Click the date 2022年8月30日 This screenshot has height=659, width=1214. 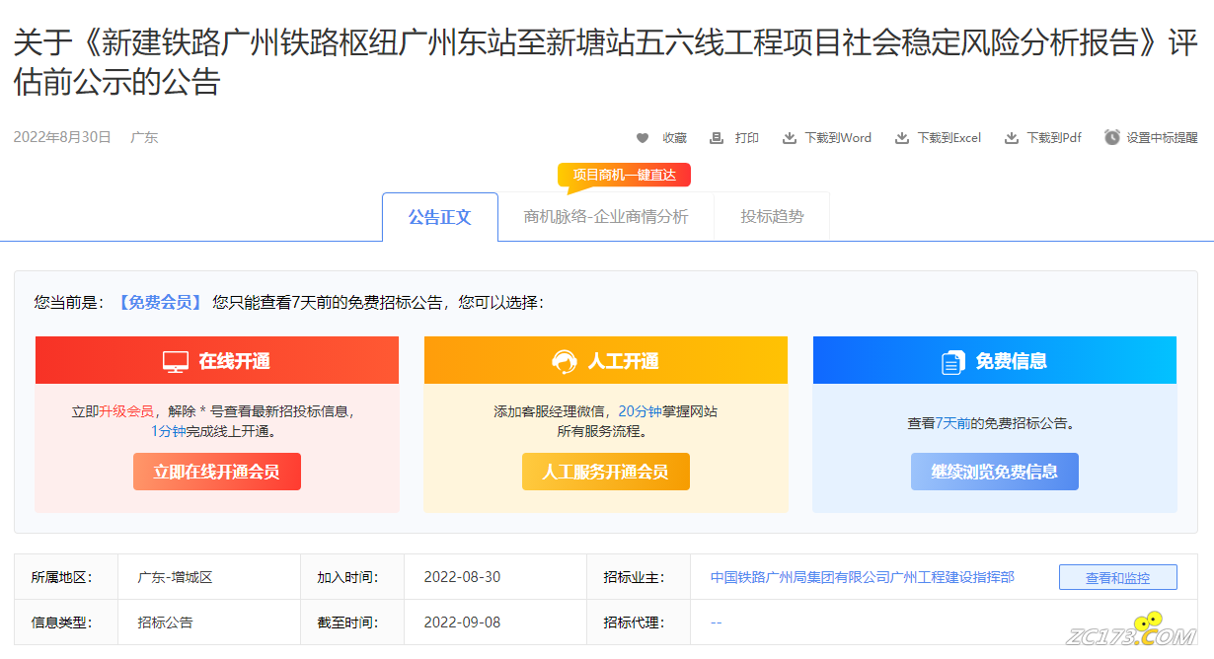(x=62, y=137)
